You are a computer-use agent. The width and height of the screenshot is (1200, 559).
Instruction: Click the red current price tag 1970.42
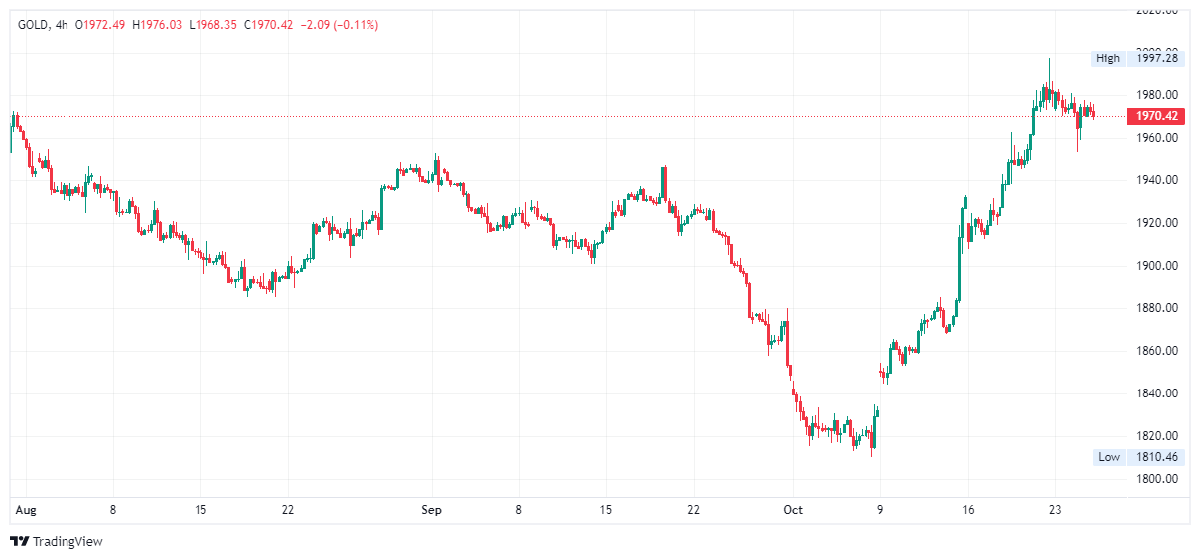click(x=1157, y=116)
